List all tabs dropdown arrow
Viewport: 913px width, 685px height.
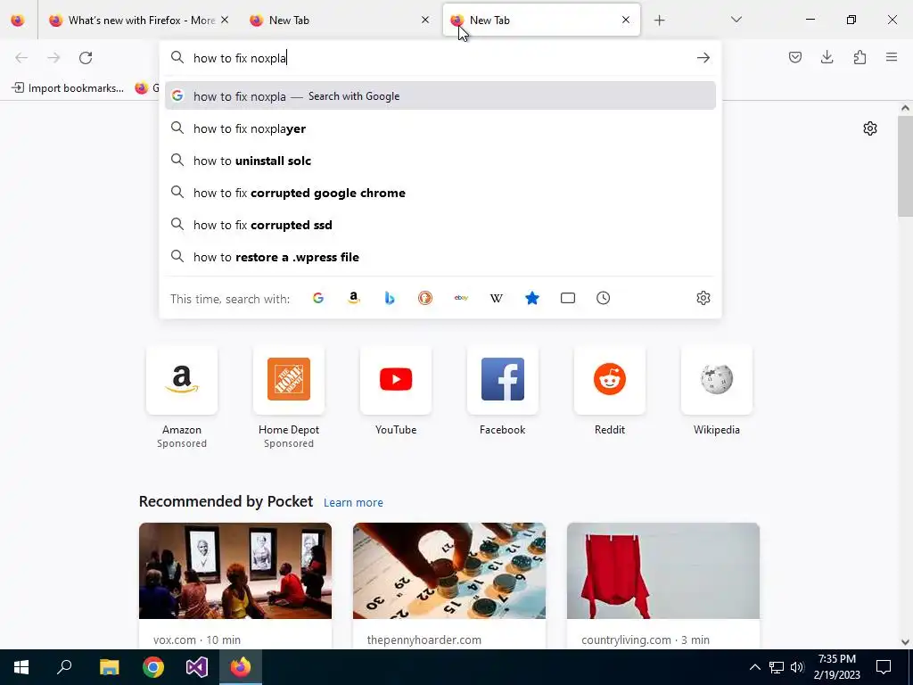pos(736,20)
